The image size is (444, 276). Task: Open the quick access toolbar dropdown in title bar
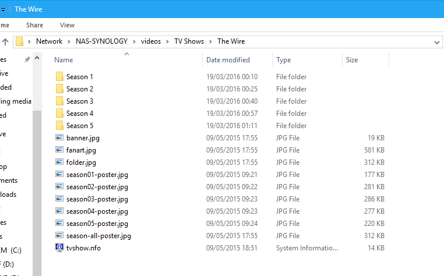[x=3, y=10]
